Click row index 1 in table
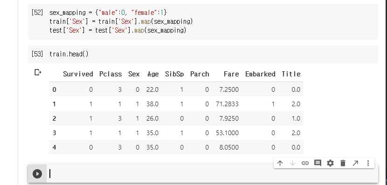This screenshot has width=387, height=185. [54, 104]
